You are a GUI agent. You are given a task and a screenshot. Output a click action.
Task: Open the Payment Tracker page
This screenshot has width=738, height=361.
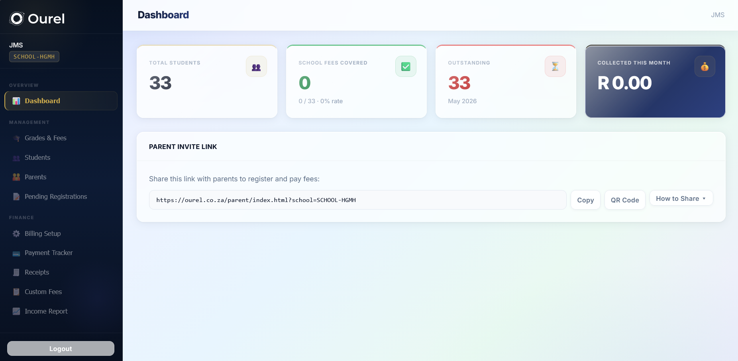(61, 253)
